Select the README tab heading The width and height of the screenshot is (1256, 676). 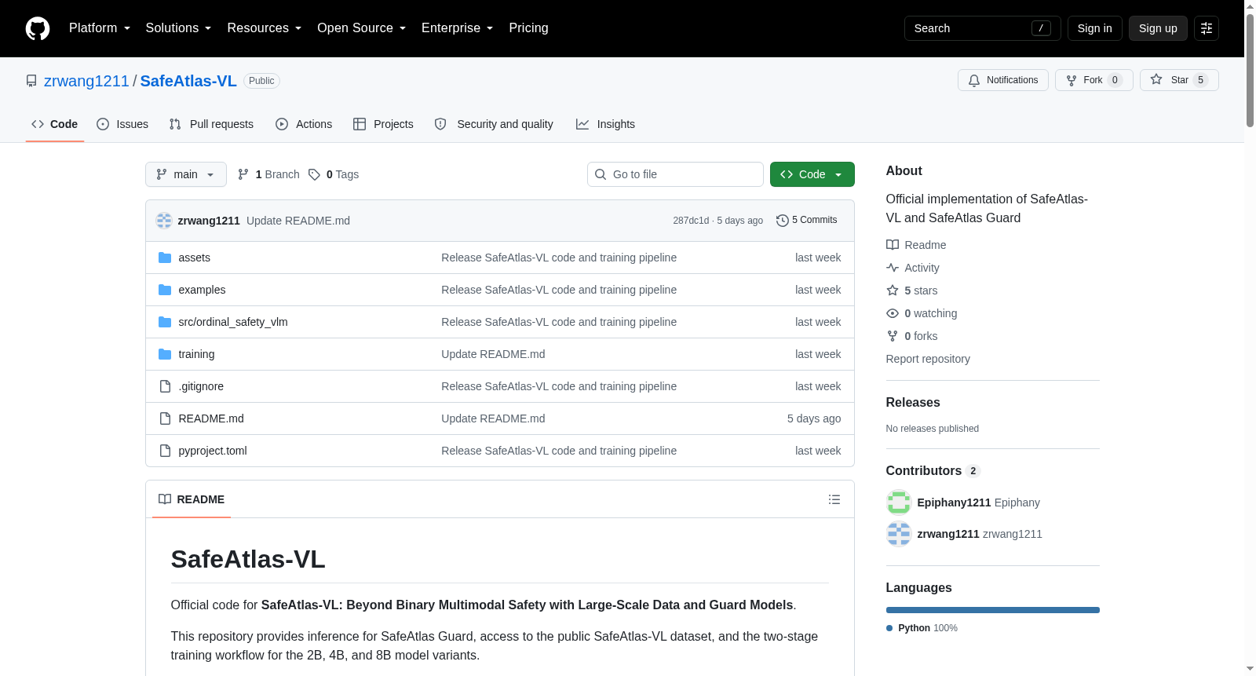pos(192,499)
